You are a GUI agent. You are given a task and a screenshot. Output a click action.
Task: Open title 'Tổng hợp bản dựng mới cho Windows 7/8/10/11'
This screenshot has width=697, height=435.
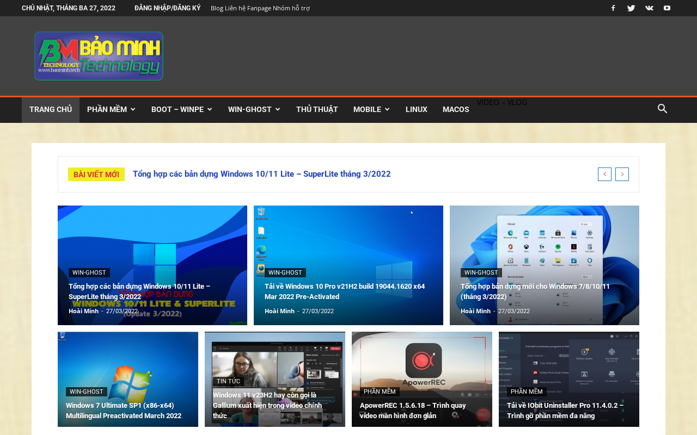(535, 291)
